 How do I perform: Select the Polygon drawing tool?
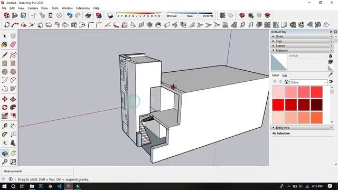13,72
